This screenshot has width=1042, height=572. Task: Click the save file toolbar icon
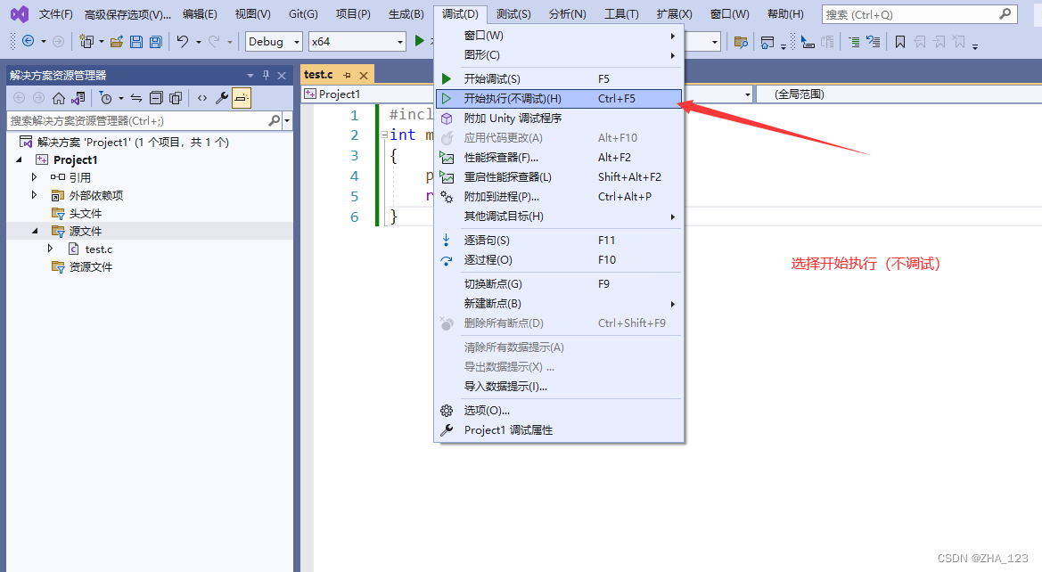(x=136, y=42)
